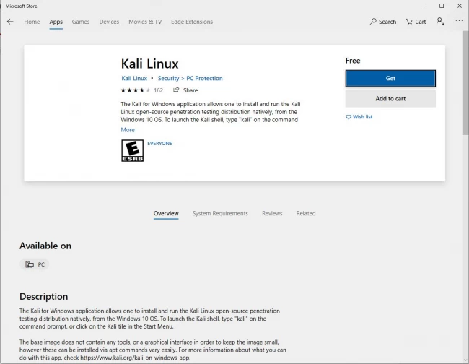Show the System Requirements section
Image resolution: width=469 pixels, height=364 pixels.
tap(220, 214)
